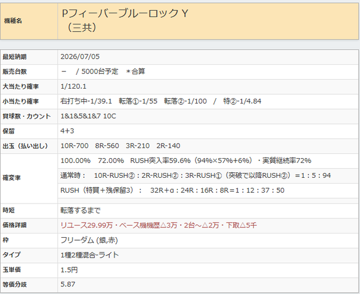Click the 時短 row label

coord(8,210)
